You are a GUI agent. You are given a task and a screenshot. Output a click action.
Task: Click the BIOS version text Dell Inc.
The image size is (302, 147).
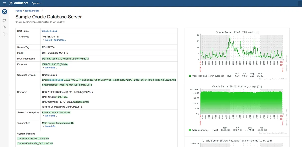(65, 59)
